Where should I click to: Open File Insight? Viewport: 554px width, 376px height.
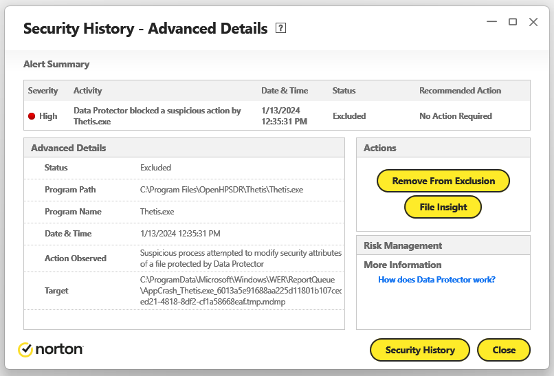[443, 207]
